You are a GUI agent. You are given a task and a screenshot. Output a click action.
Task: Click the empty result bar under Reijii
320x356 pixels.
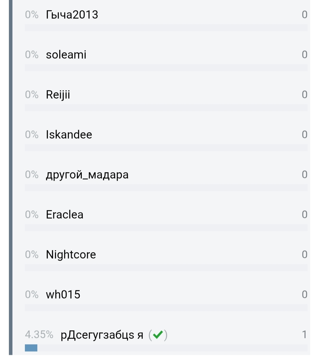[166, 108]
